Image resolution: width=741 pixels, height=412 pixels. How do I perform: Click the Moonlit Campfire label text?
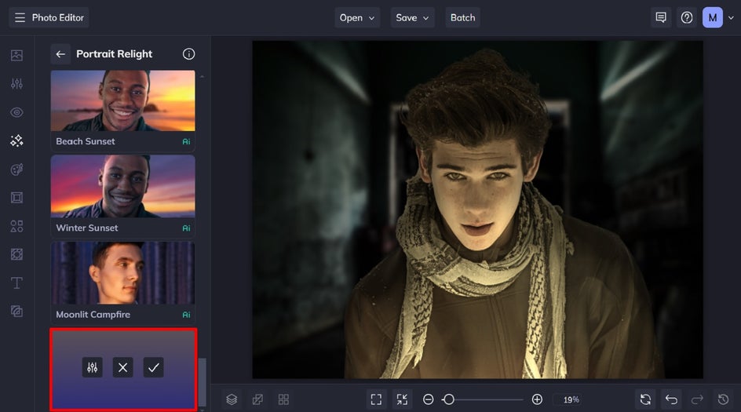click(93, 314)
